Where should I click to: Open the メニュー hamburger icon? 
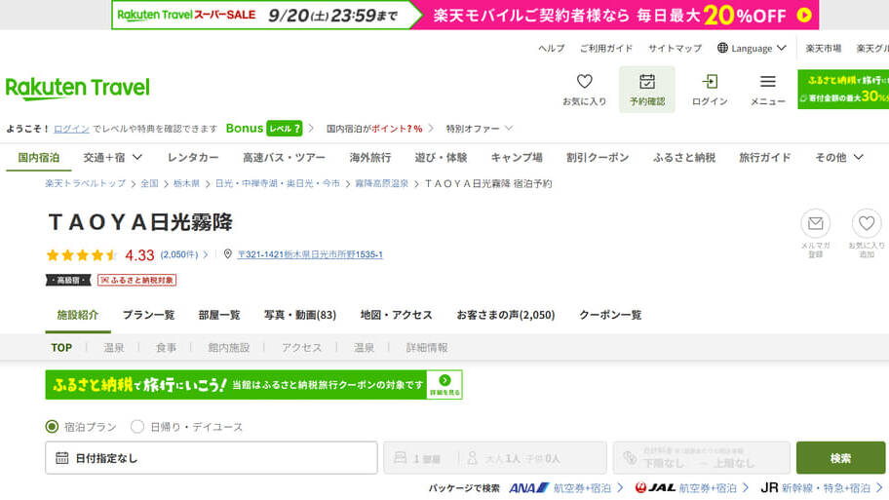click(x=768, y=82)
